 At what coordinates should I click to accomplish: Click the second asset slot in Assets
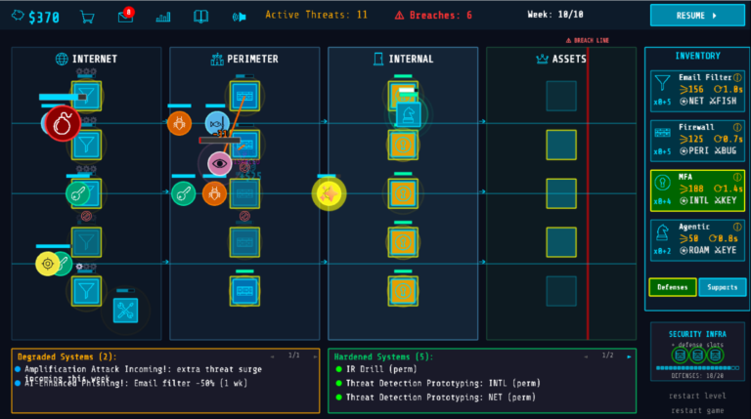pos(561,145)
